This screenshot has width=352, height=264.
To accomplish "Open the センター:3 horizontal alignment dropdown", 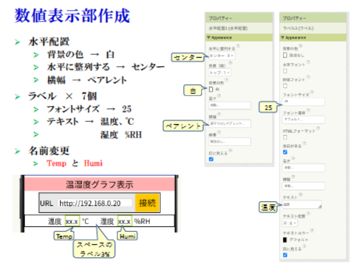I will 221,55.
